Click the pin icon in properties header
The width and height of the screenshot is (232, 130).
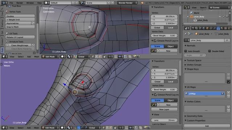click(x=186, y=34)
